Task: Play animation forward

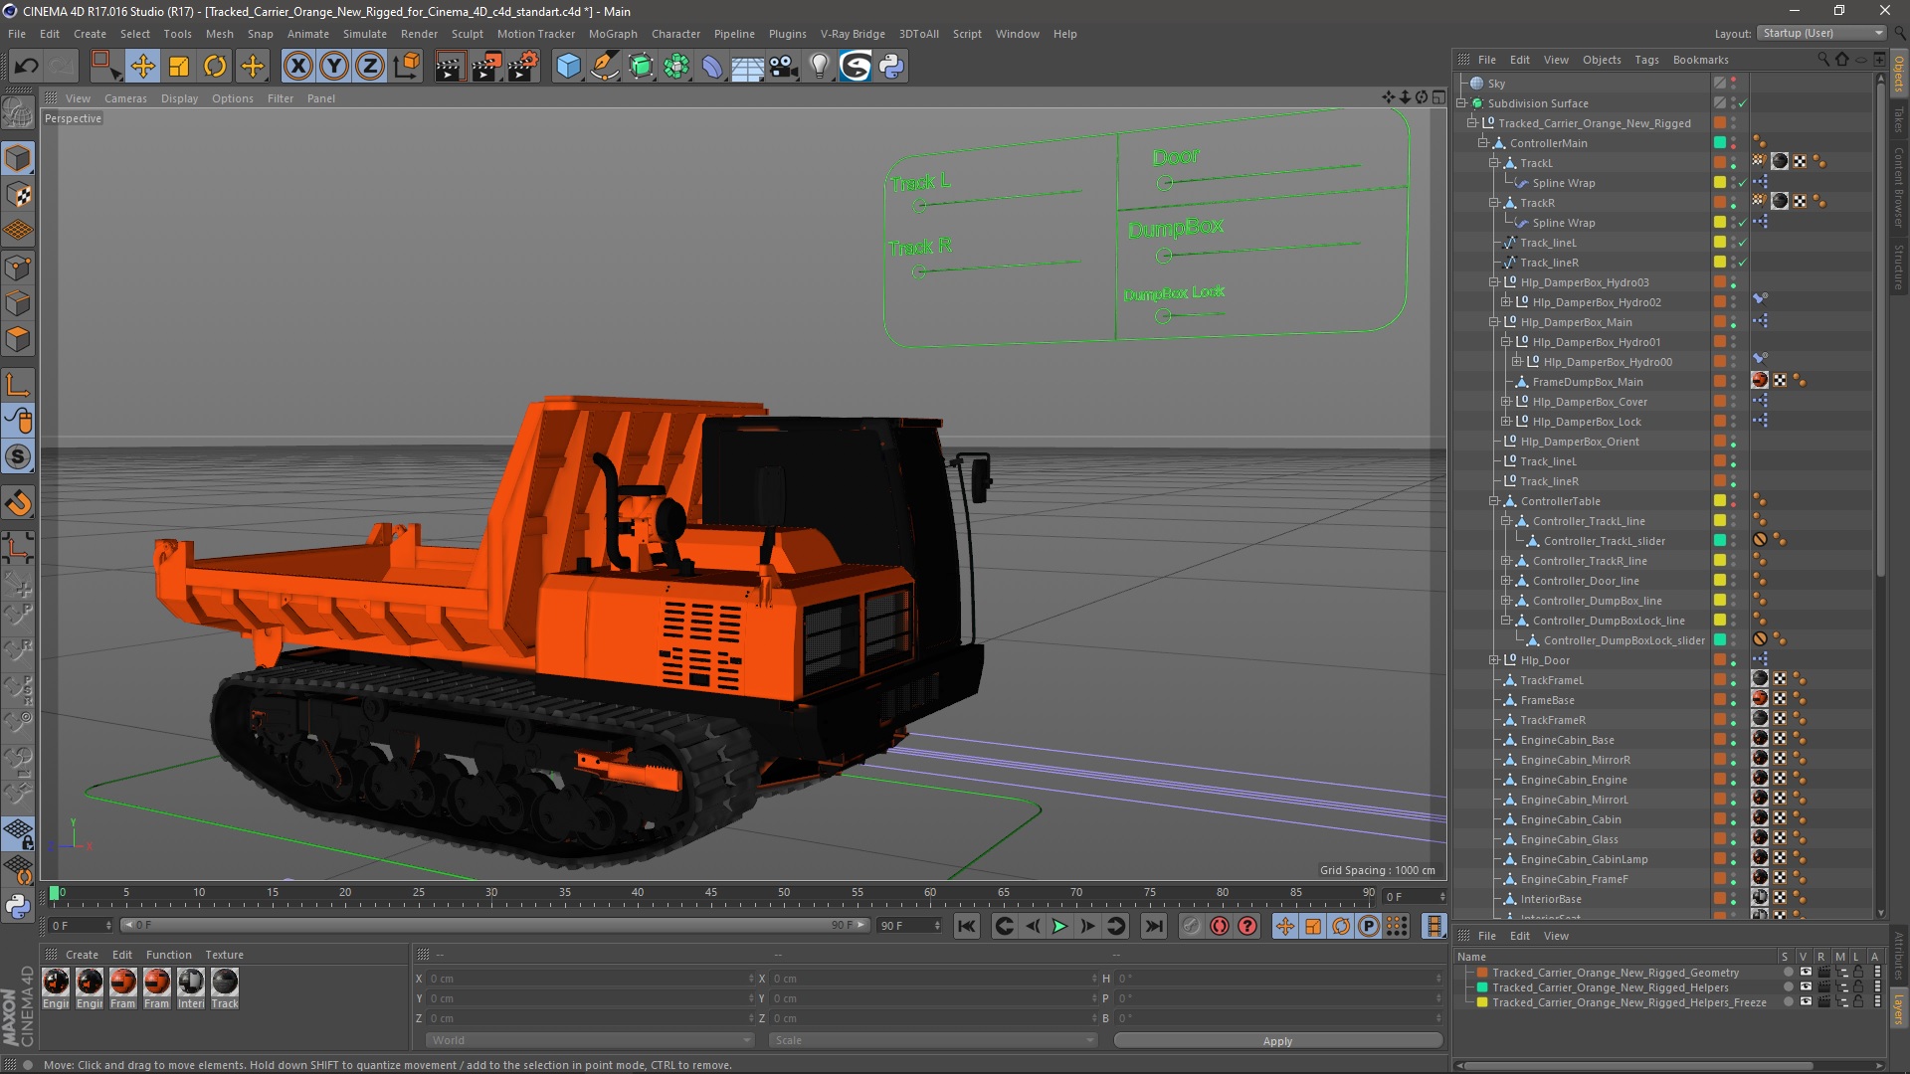Action: (x=1060, y=927)
